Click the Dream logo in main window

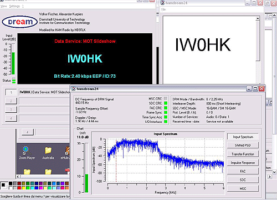click(x=19, y=22)
